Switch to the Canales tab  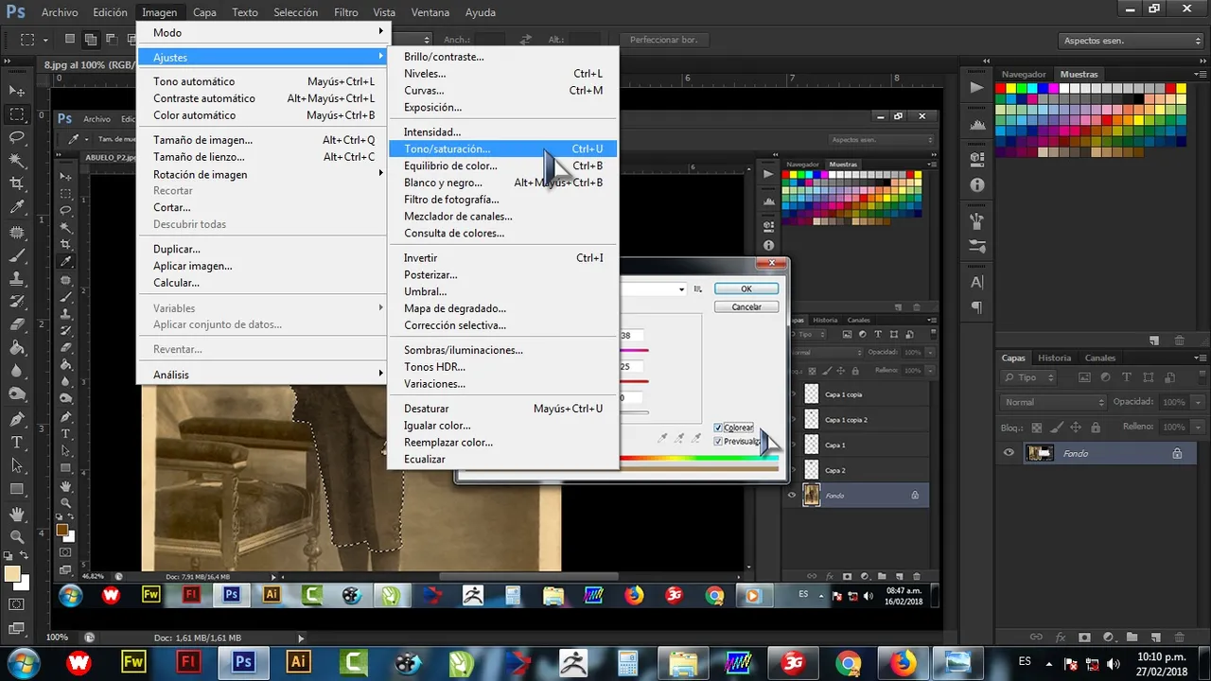1100,358
